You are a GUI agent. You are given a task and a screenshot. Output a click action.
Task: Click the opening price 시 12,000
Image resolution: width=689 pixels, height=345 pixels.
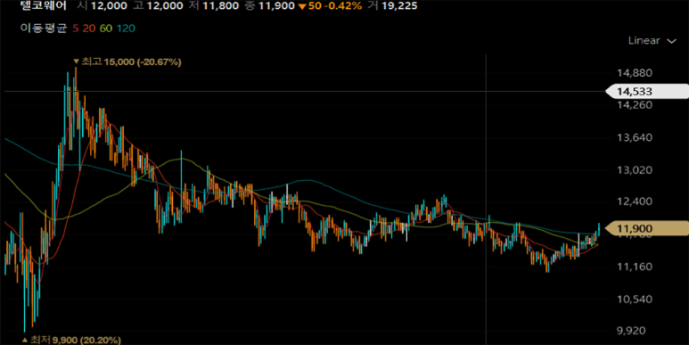pyautogui.click(x=102, y=6)
